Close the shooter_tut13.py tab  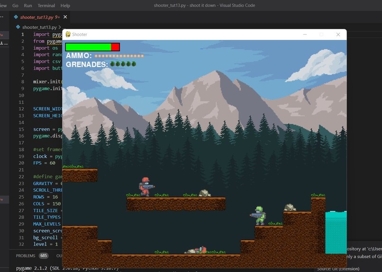(65, 17)
